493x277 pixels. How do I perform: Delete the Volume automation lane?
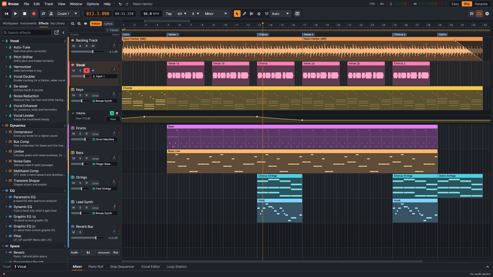(117, 113)
